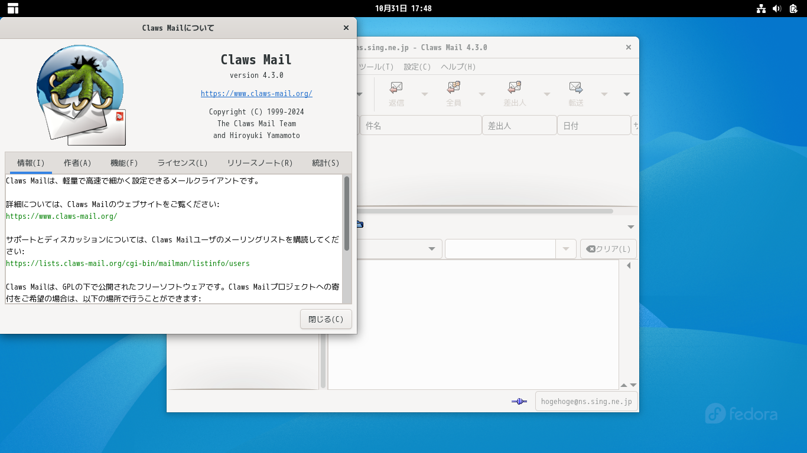This screenshot has width=807, height=453.
Task: Click the クリア(L) clear search button
Action: click(x=608, y=249)
